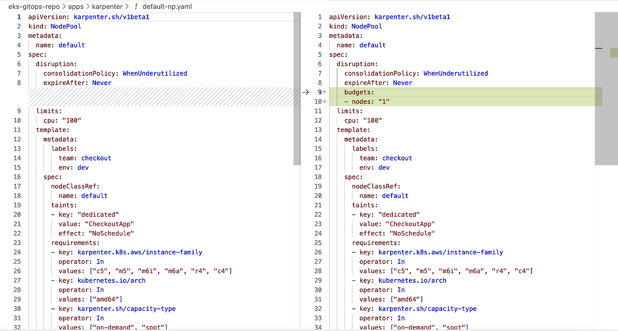Open the karpenter breadcrumb folder

pos(108,7)
